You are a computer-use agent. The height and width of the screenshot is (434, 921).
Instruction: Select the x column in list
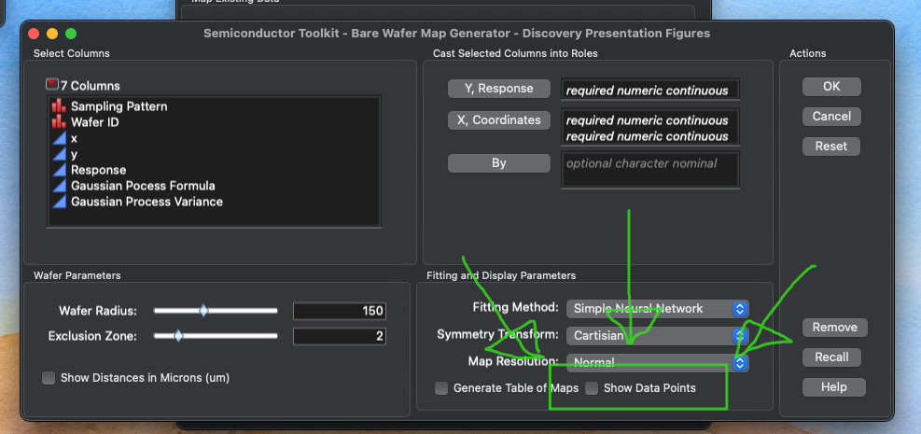point(74,138)
